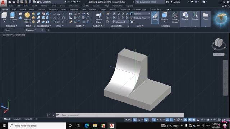Switch to the Start file tab
Viewport: 230px width, 129px height.
click(x=8, y=30)
